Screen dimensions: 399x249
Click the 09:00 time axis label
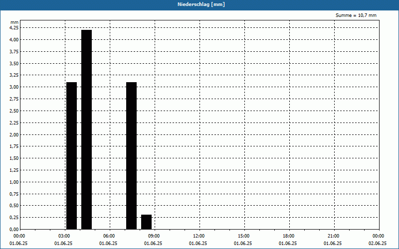tap(154, 236)
